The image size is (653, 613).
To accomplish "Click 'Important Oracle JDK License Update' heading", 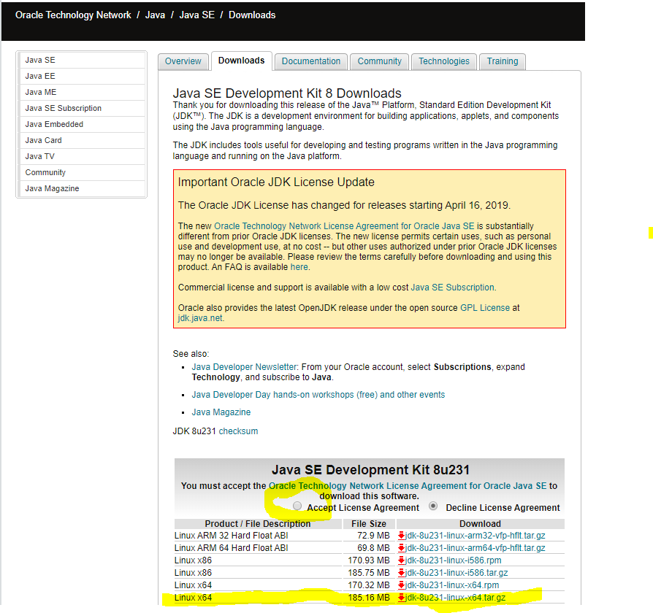I will pos(276,182).
